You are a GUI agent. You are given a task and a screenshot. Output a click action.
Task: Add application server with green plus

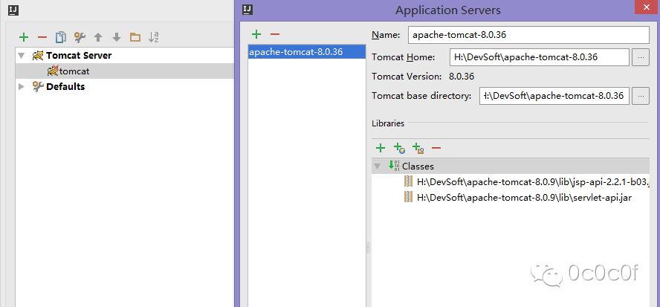[256, 34]
